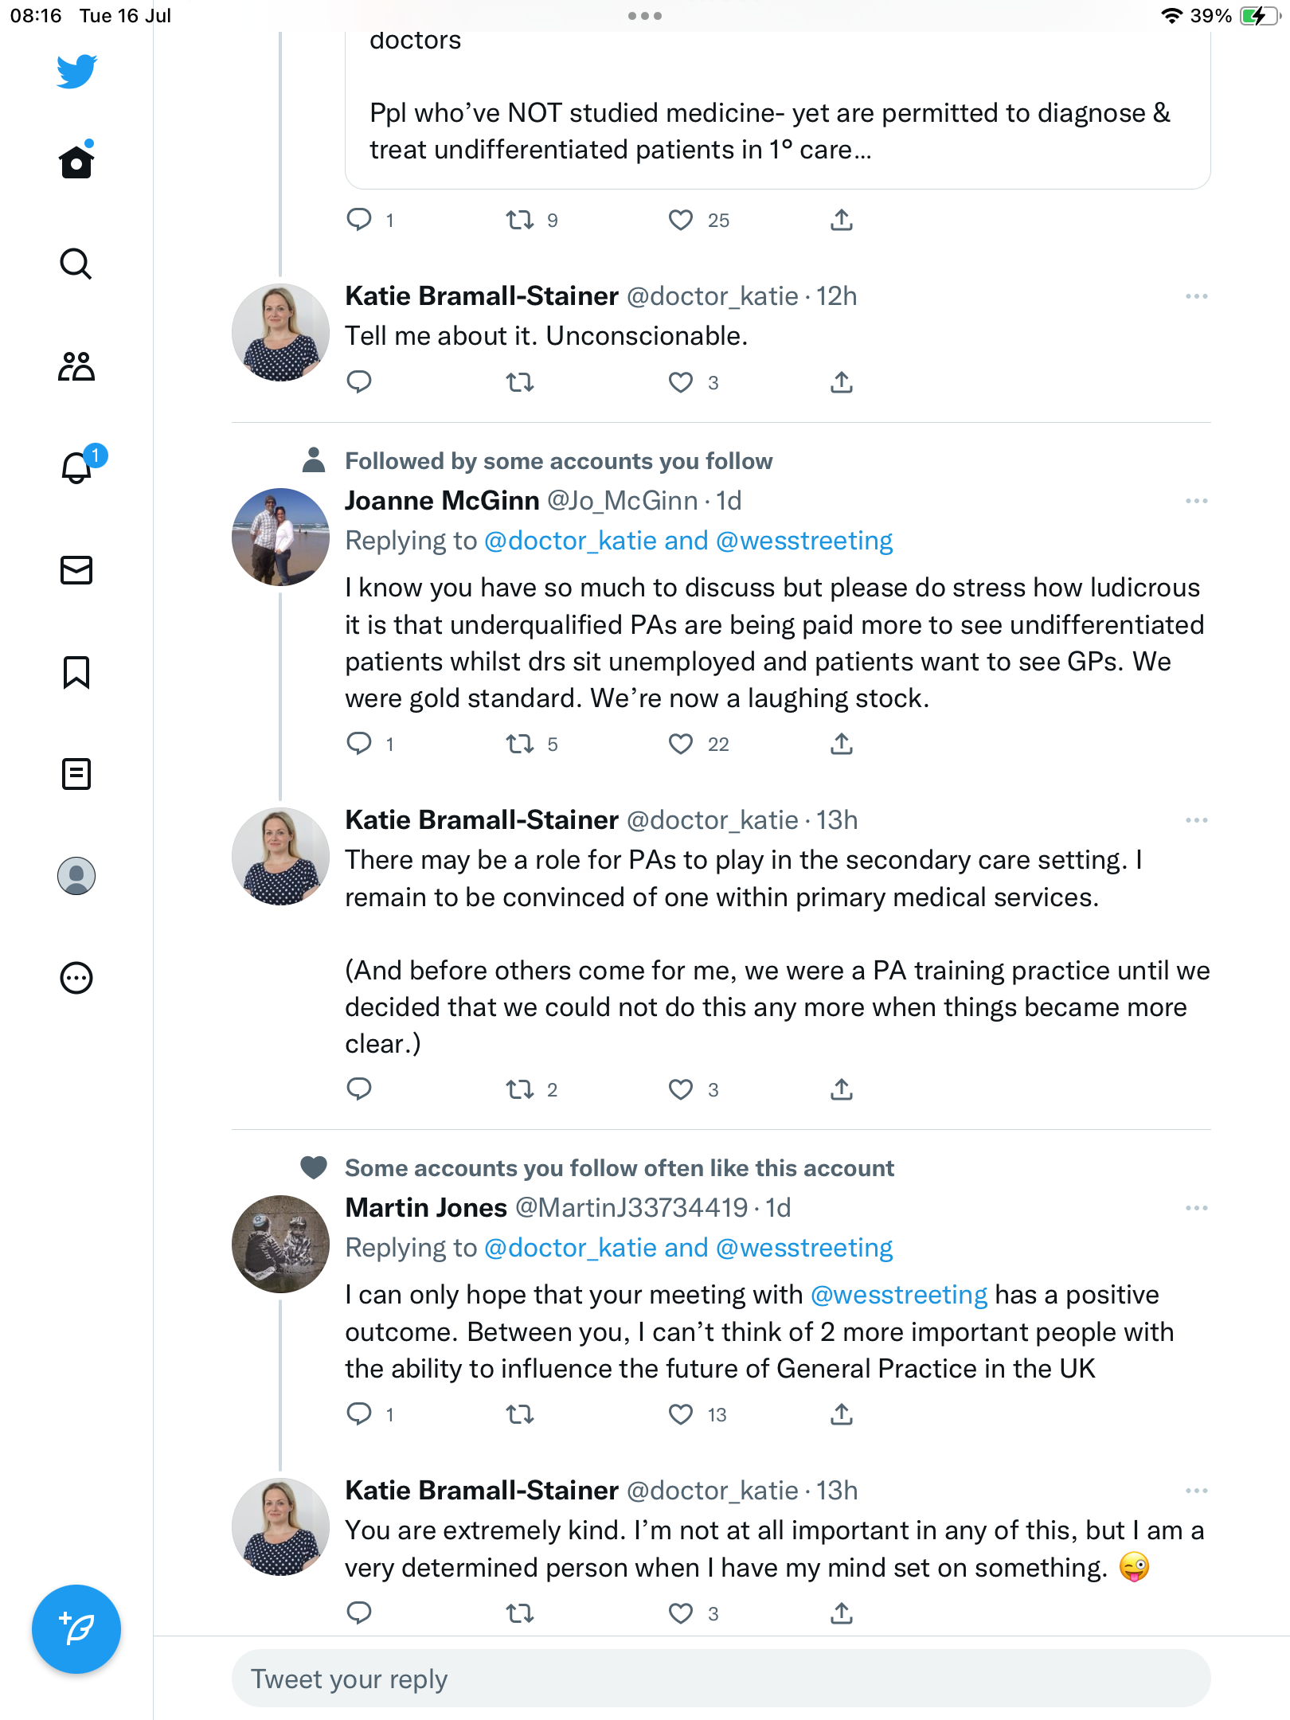
Task: Like Martin Jones's tweet with 13 likes
Action: 681,1414
